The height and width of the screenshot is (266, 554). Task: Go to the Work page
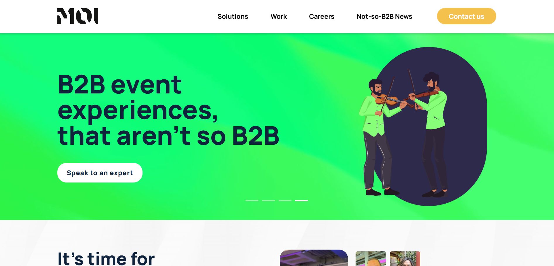coord(279,16)
